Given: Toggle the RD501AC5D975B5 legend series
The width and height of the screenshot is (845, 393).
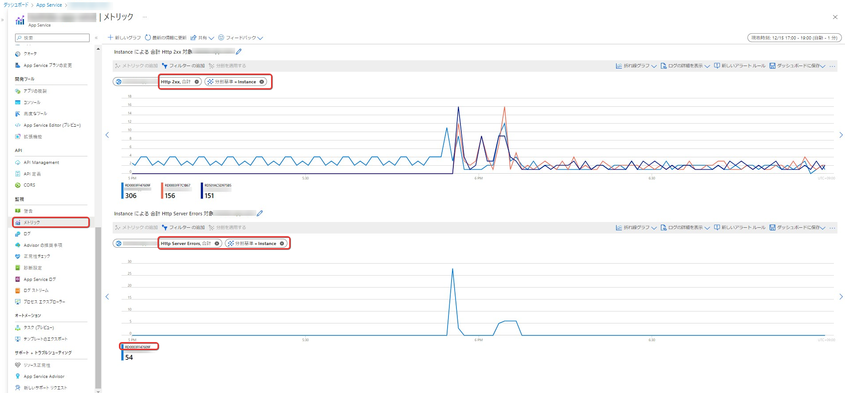Looking at the screenshot, I should 217,186.
